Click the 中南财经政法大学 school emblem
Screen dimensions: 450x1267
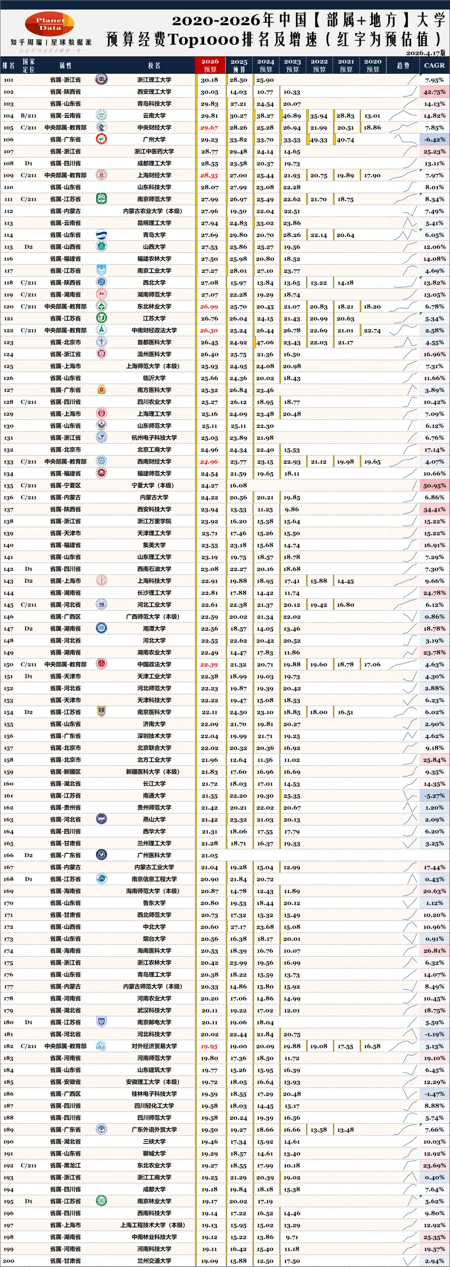click(101, 330)
